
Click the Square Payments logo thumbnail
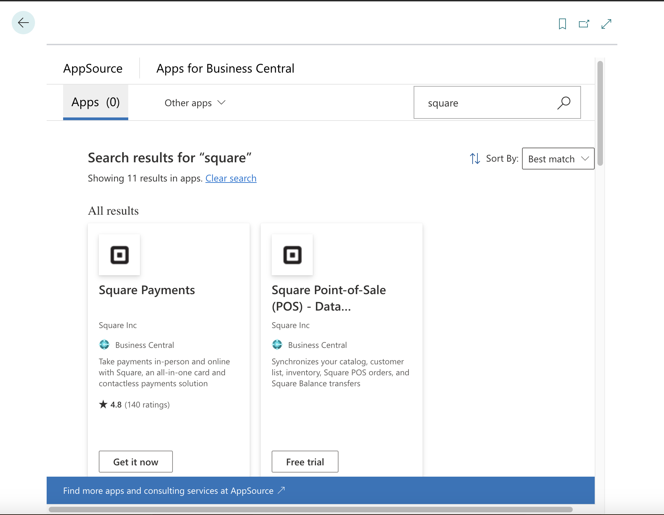coord(119,255)
